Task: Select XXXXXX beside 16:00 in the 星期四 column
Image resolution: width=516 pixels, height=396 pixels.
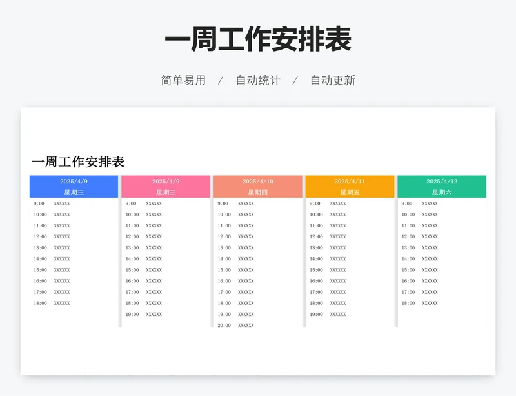Action: [246, 281]
